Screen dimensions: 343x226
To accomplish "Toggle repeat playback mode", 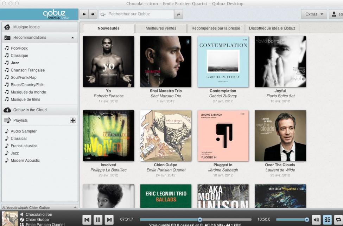I will (x=338, y=220).
